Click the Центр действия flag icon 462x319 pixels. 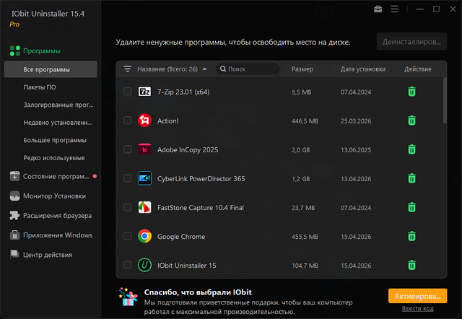coord(14,255)
